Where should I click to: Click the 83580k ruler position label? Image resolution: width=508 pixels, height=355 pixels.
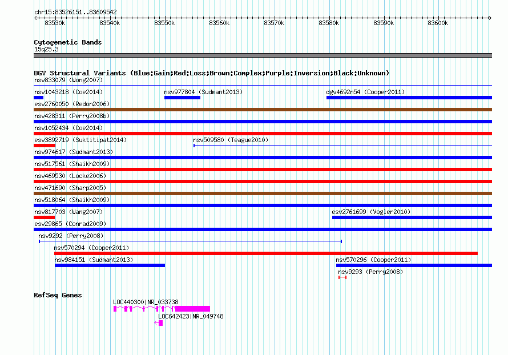point(329,23)
